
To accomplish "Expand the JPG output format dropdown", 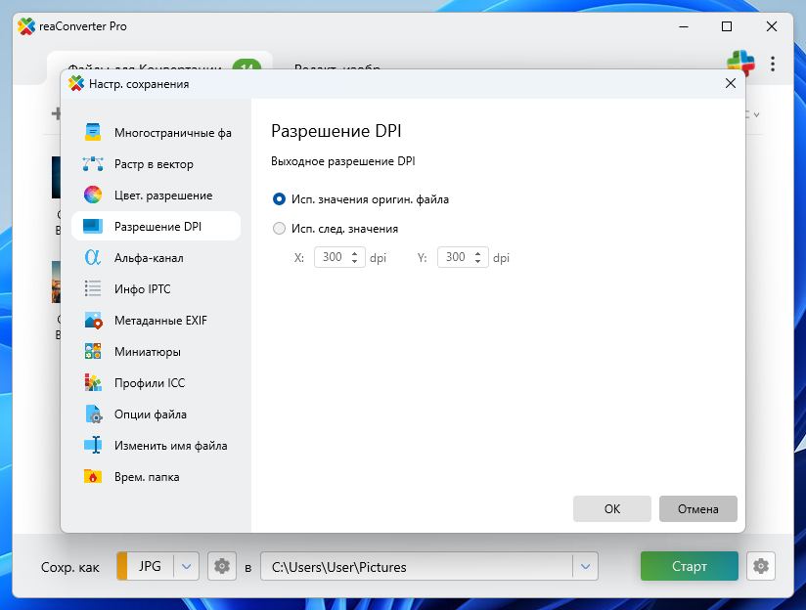I will pyautogui.click(x=187, y=566).
